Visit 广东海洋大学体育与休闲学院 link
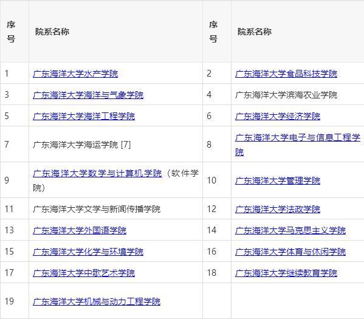This screenshot has width=364, height=319. pos(290,252)
